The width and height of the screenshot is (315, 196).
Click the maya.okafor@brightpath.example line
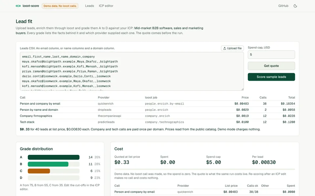coord(70,61)
